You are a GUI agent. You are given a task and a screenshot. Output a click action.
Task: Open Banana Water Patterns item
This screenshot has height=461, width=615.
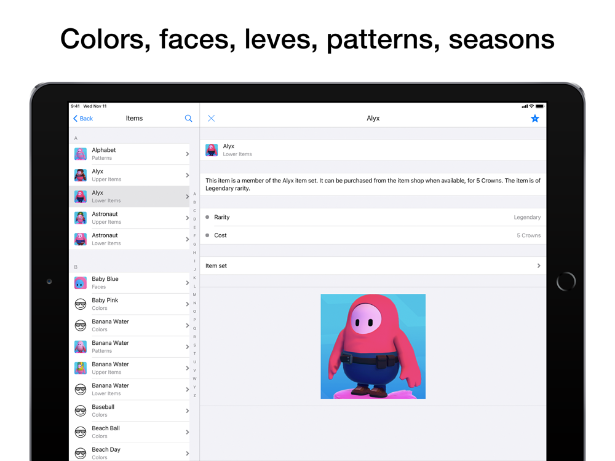coord(129,347)
